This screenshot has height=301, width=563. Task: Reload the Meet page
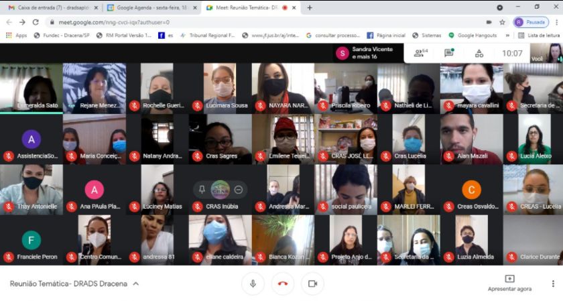pyautogui.click(x=35, y=21)
